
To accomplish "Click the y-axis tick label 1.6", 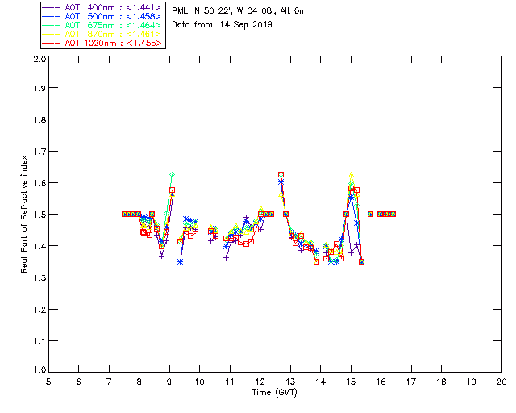I will coord(40,183).
